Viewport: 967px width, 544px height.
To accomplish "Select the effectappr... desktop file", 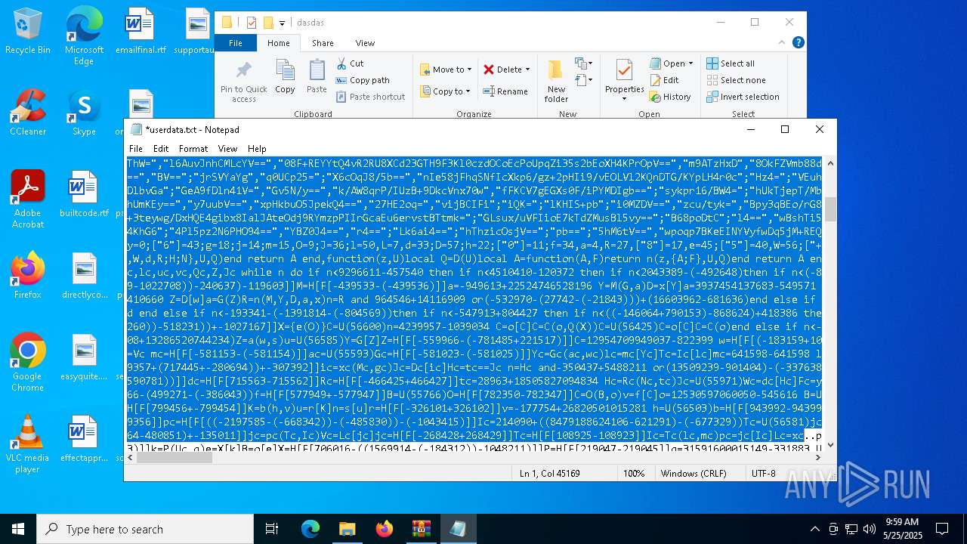I will click(84, 439).
